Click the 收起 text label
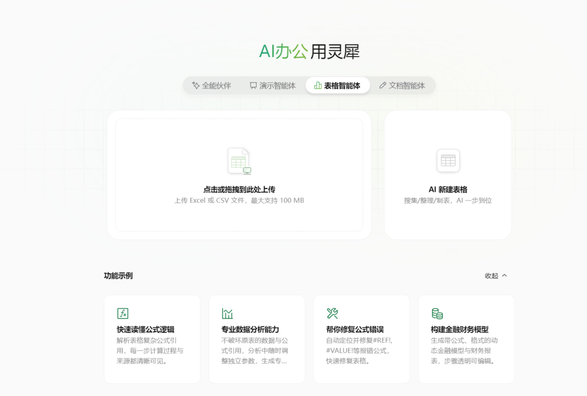Image resolution: width=587 pixels, height=396 pixels. (x=491, y=276)
